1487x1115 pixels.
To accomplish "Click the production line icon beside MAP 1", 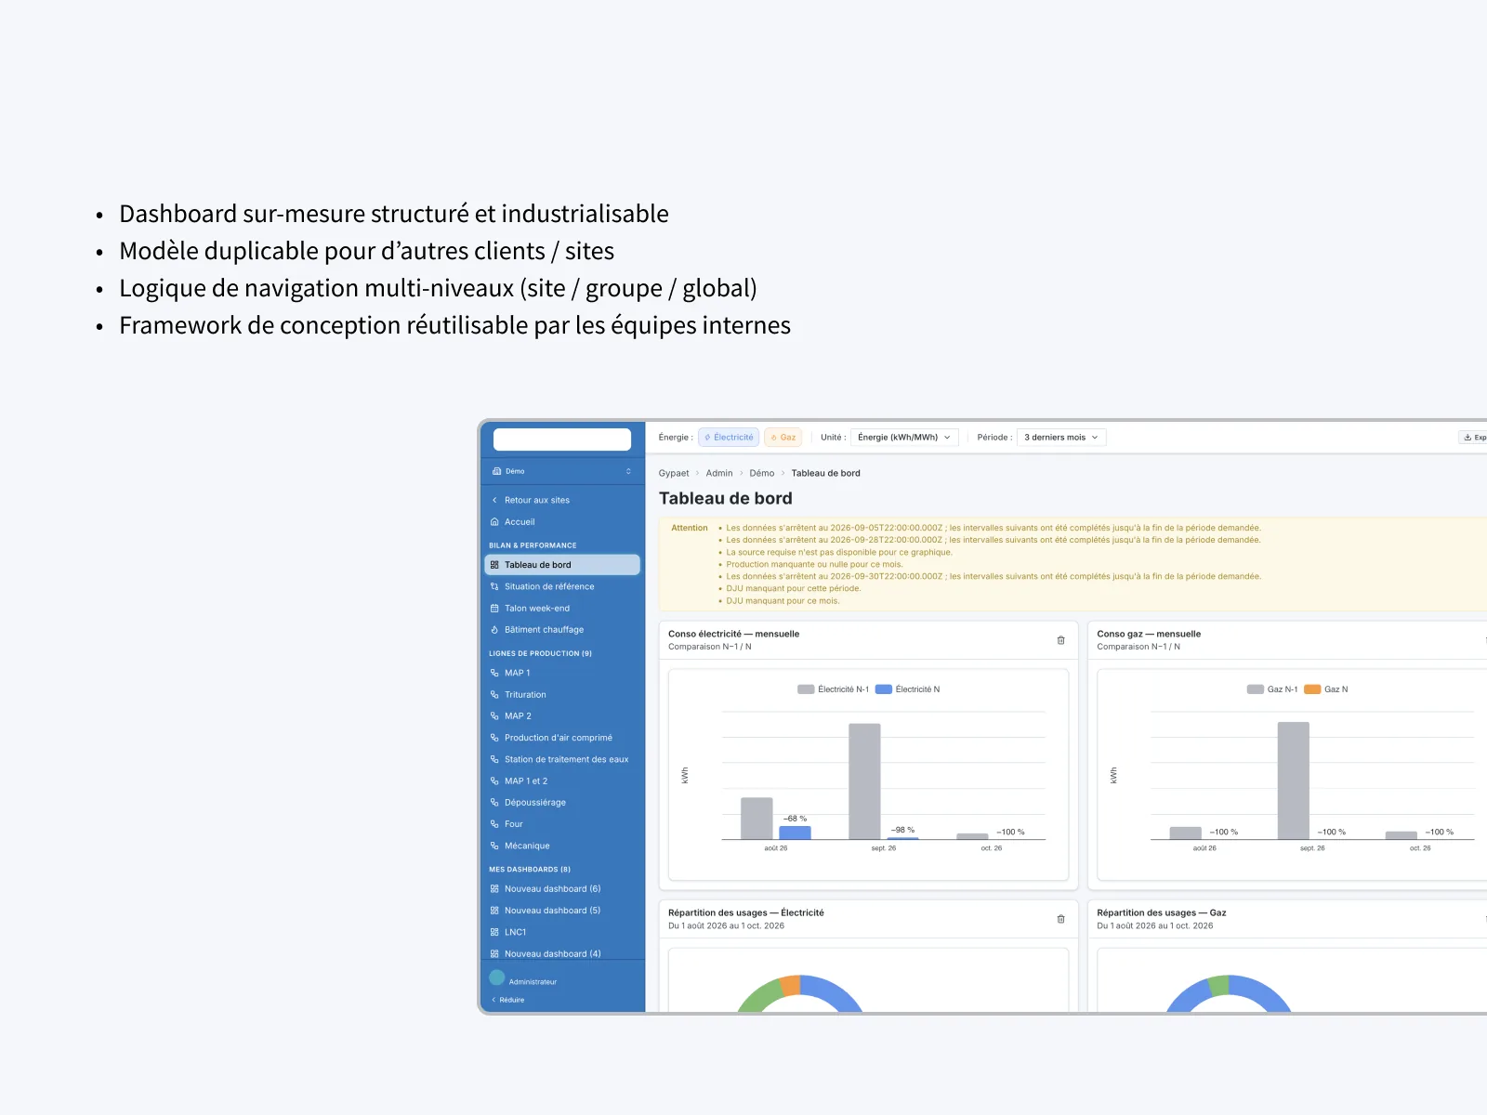I will 494,673.
